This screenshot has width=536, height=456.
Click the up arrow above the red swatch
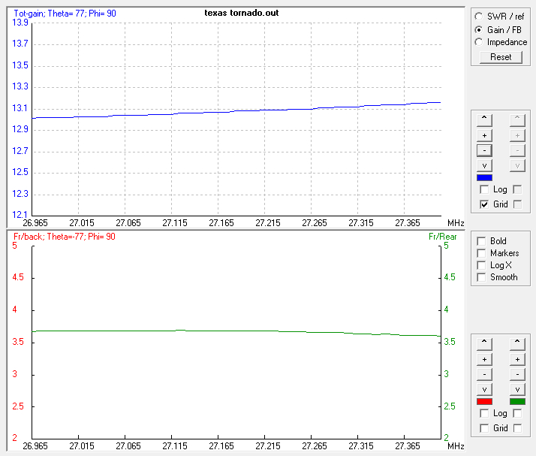pos(485,343)
